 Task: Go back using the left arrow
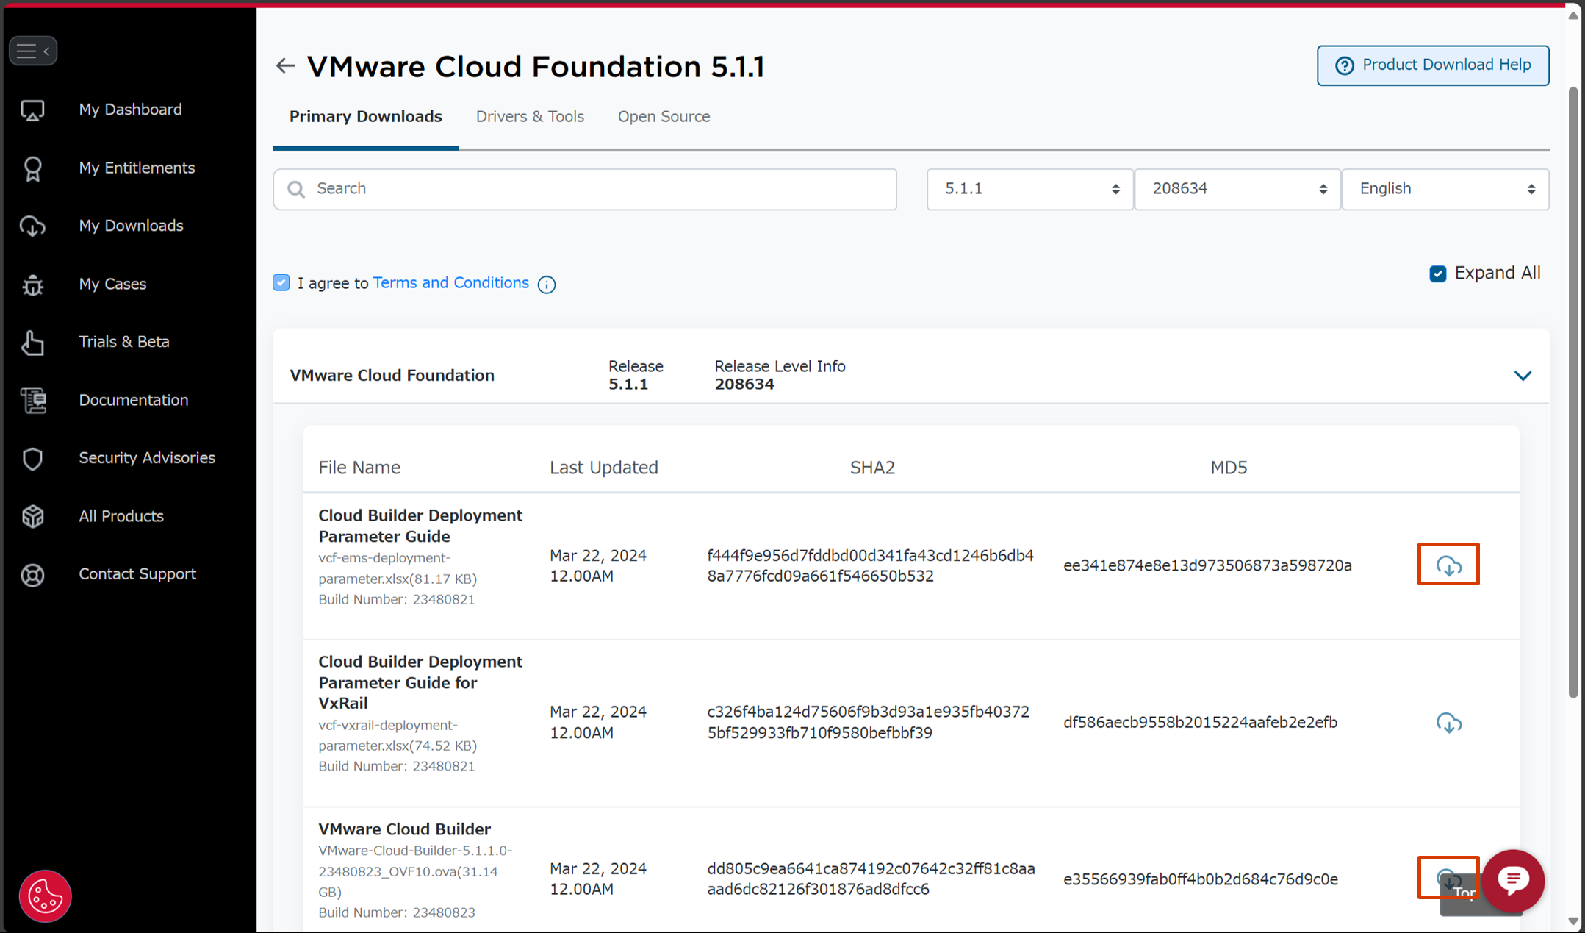pyautogui.click(x=285, y=66)
